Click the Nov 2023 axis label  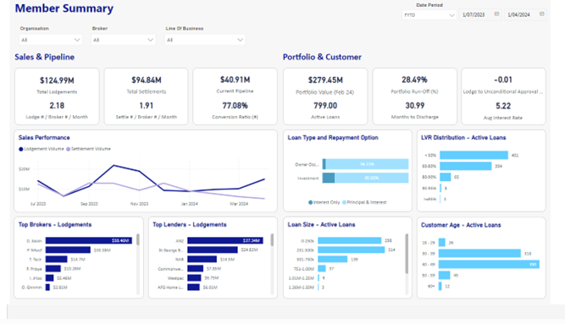point(139,204)
